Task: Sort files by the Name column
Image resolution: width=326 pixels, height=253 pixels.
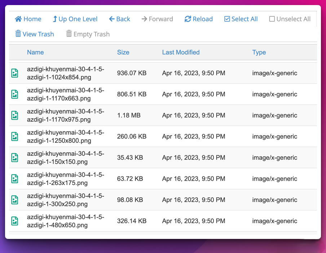Action: tap(35, 52)
